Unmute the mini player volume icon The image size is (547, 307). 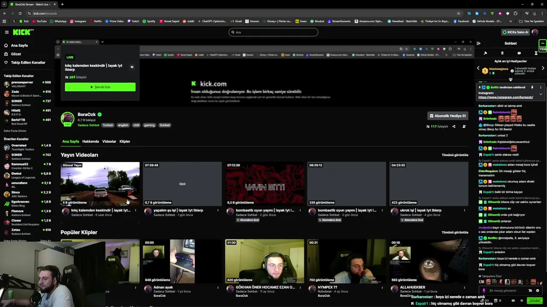click(132, 67)
